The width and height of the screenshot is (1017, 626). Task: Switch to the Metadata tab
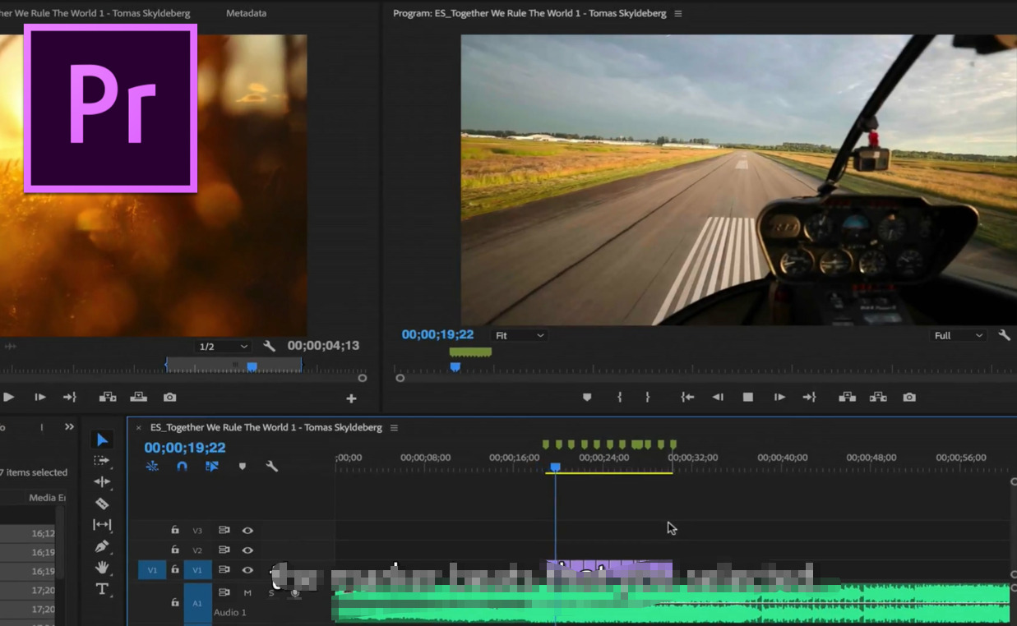tap(246, 13)
